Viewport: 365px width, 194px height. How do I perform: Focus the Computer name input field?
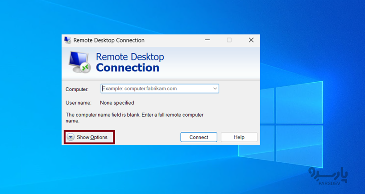pyautogui.click(x=156, y=89)
